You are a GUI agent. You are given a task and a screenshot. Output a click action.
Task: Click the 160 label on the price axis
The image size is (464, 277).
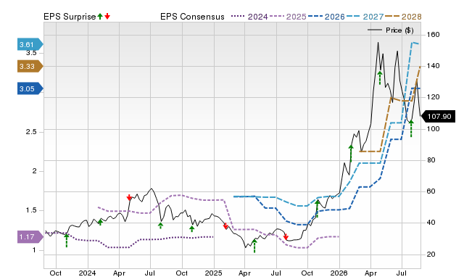[x=434, y=35]
